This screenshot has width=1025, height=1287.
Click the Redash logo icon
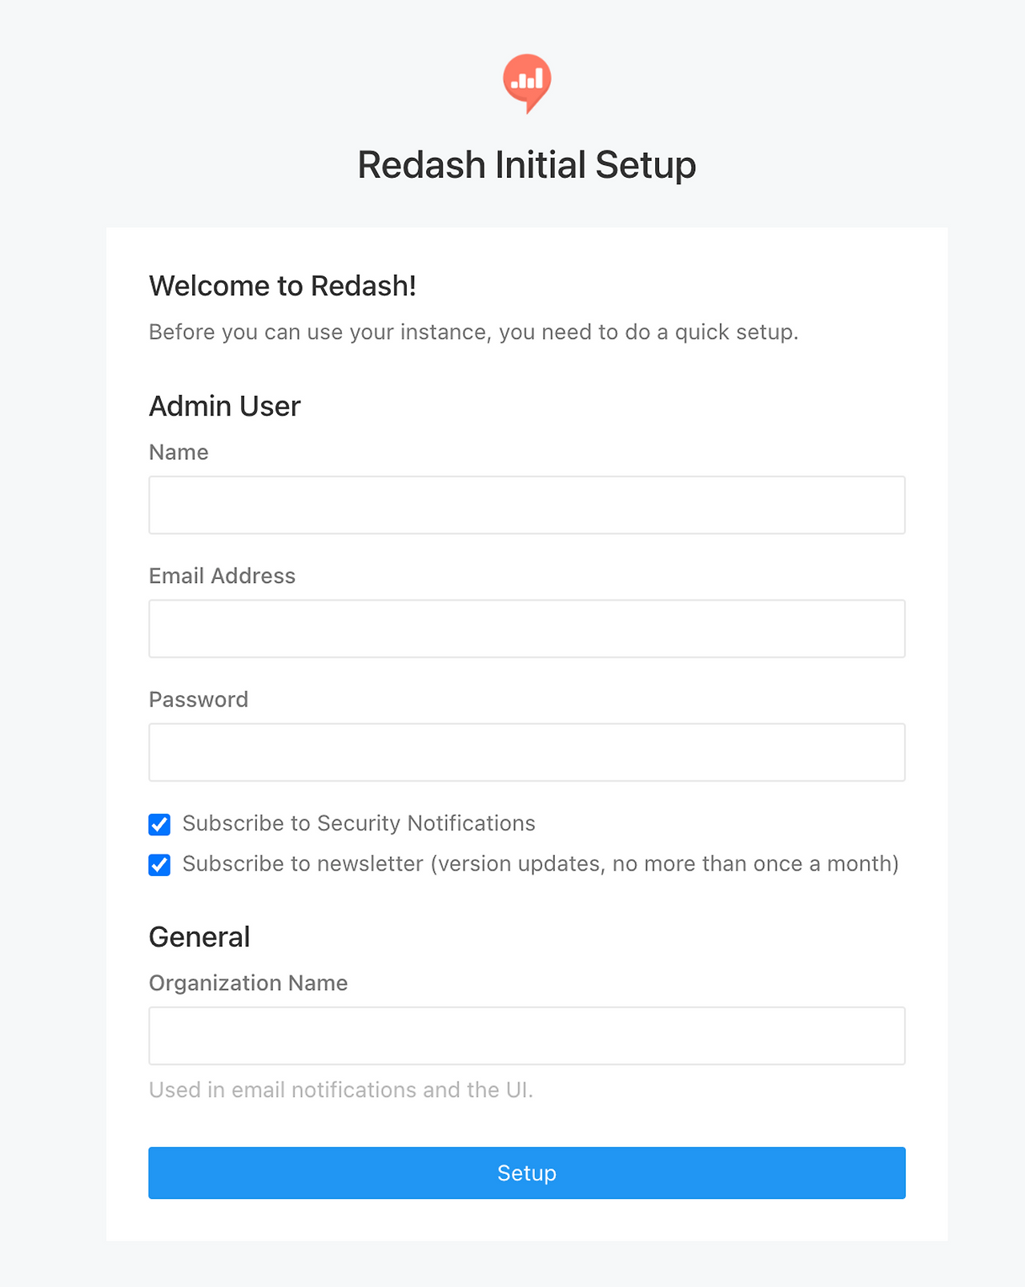click(x=527, y=83)
